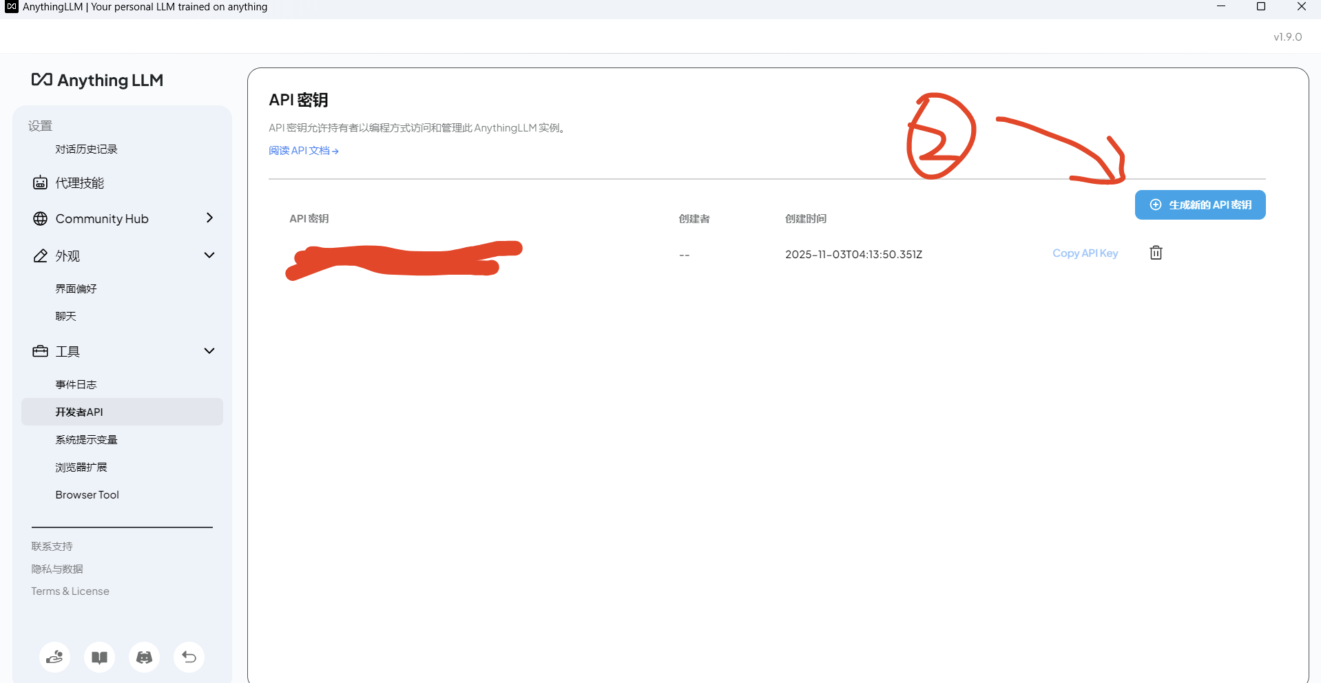
Task: Open the Discord icon in sidebar footer
Action: pos(145,657)
